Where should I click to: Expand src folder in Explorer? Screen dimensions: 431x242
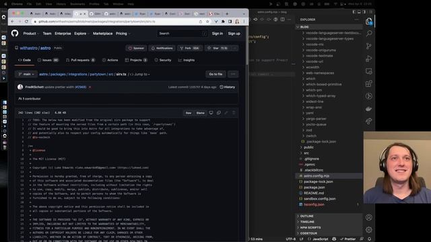point(329,153)
